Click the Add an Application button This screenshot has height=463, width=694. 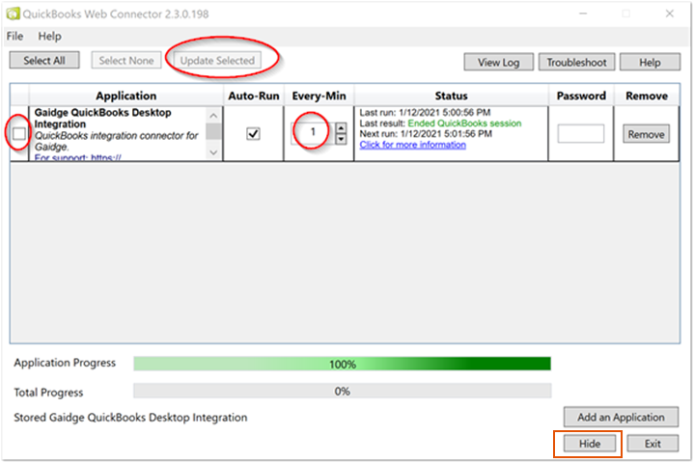tap(621, 417)
